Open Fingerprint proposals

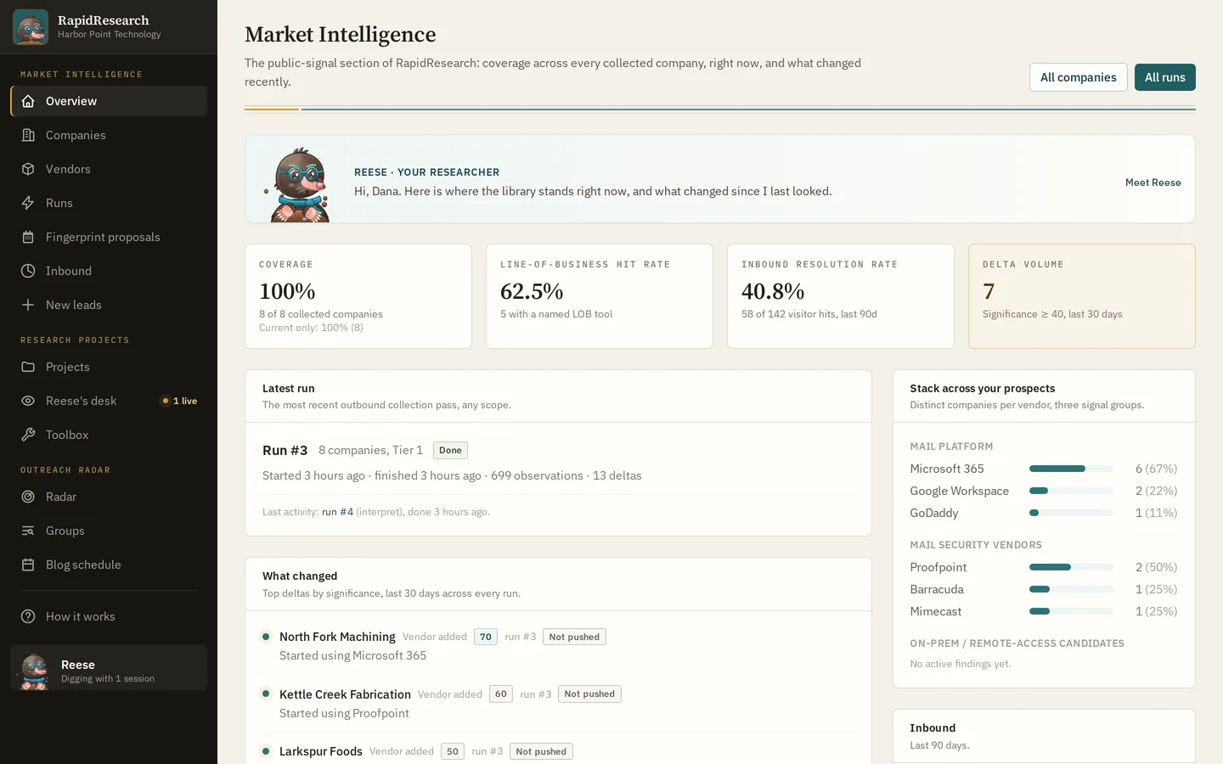tap(109, 237)
